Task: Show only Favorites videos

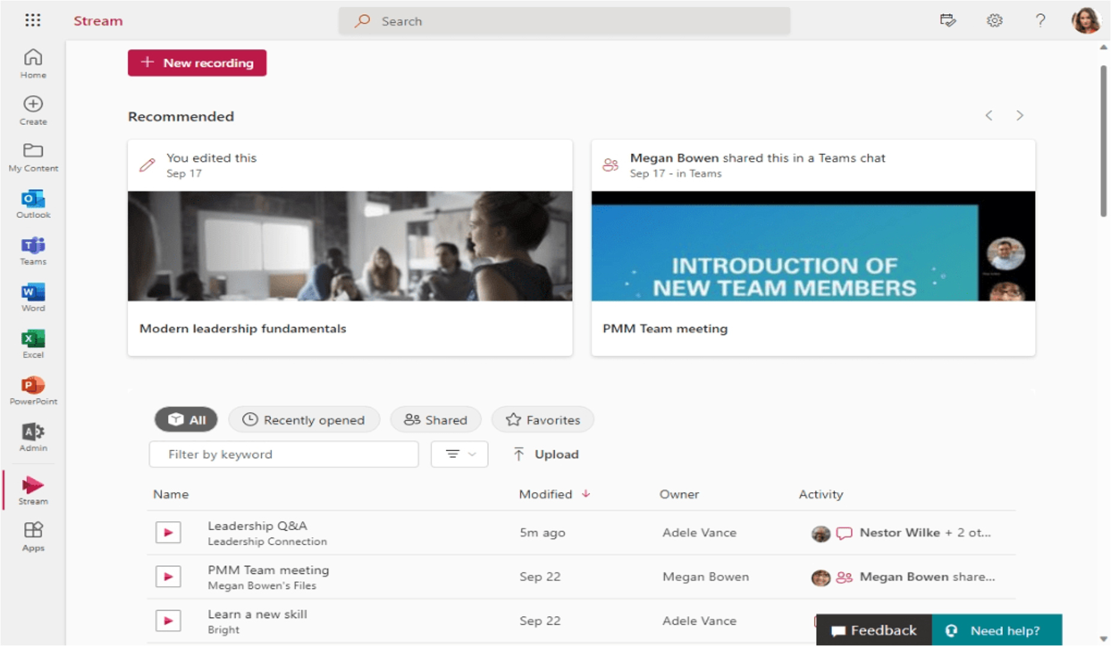Action: (x=542, y=420)
